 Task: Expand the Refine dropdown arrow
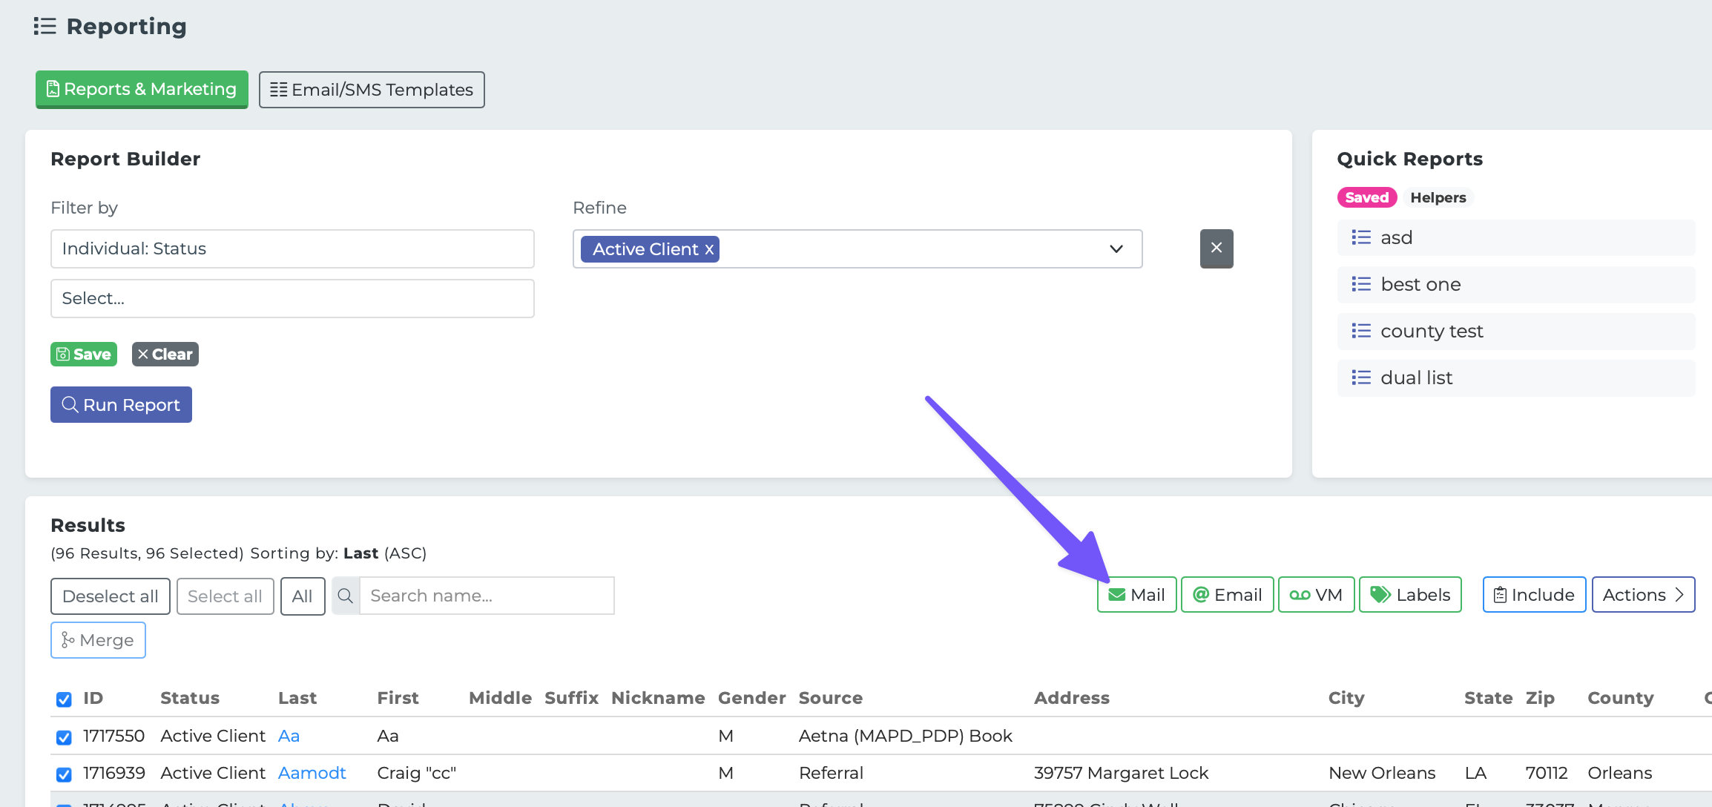(x=1116, y=248)
